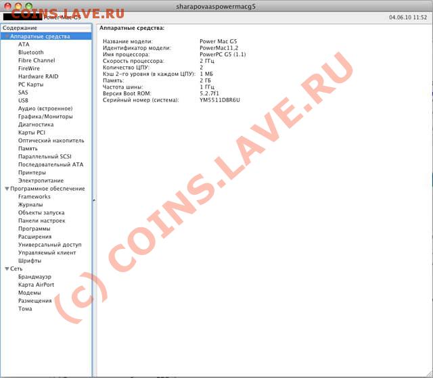Image resolution: width=433 pixels, height=378 pixels.
Task: Open the Электропитание entry
Action: click(41, 181)
